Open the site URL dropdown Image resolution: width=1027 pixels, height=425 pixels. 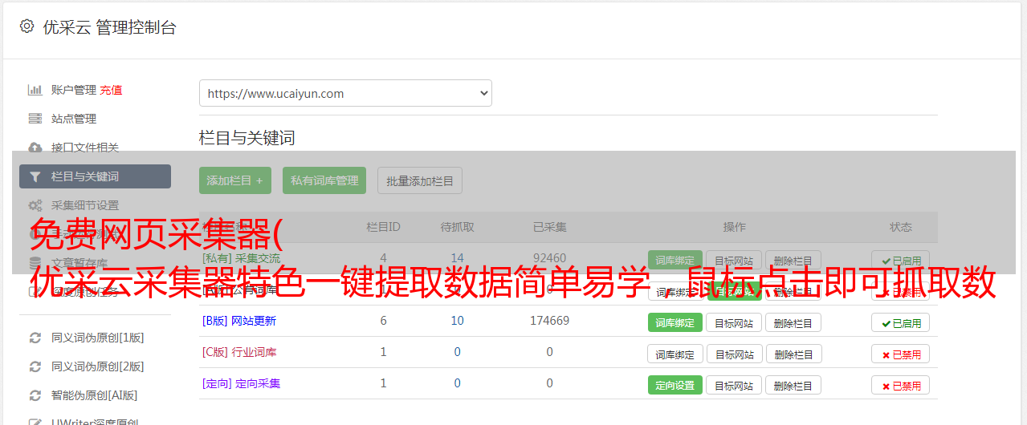[x=345, y=93]
